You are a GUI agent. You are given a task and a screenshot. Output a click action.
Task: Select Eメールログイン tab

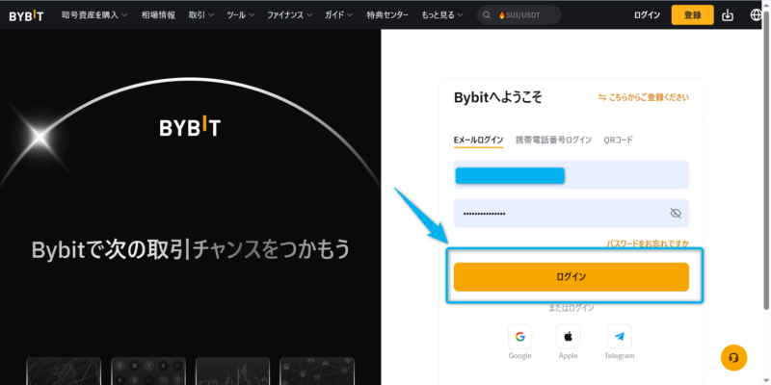click(x=478, y=141)
